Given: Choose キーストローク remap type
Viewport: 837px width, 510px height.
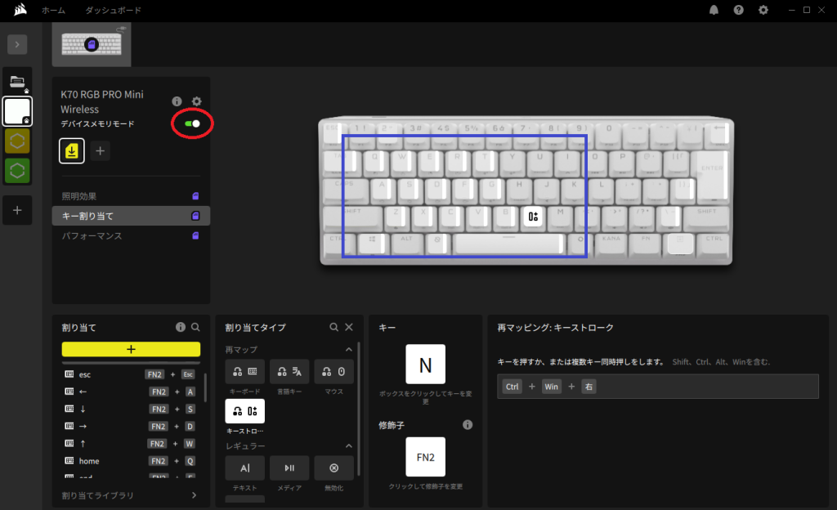Looking at the screenshot, I should pos(245,411).
